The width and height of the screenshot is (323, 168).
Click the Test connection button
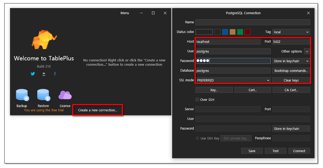tap(275, 151)
